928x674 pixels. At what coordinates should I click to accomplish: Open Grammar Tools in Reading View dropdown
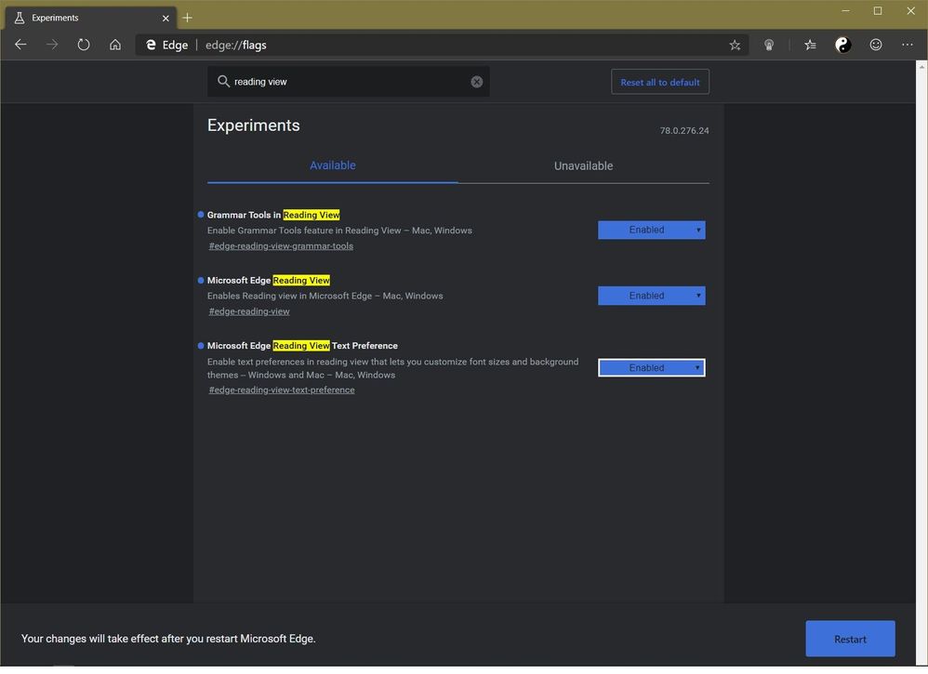pos(651,231)
